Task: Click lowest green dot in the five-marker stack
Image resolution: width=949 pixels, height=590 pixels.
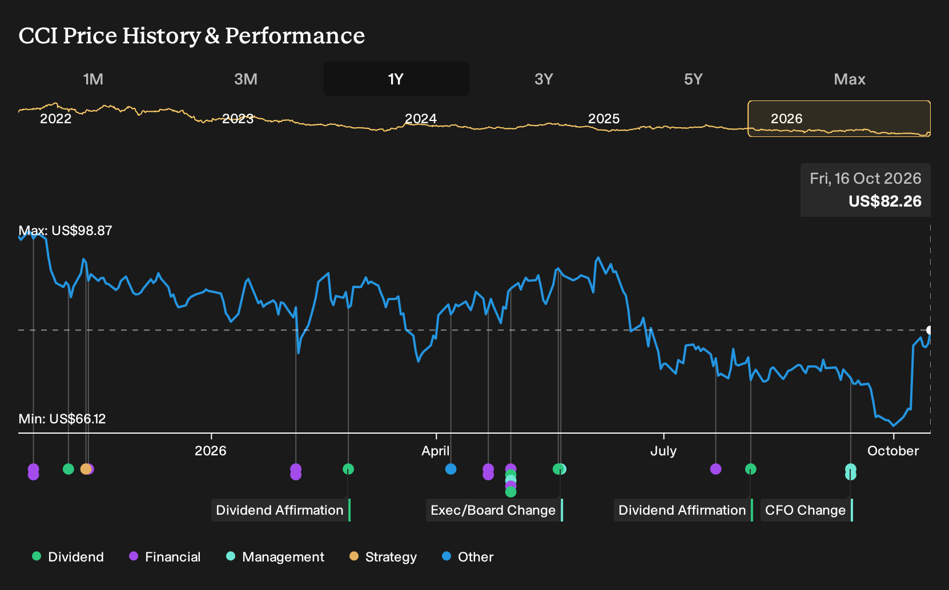Action: tap(511, 492)
